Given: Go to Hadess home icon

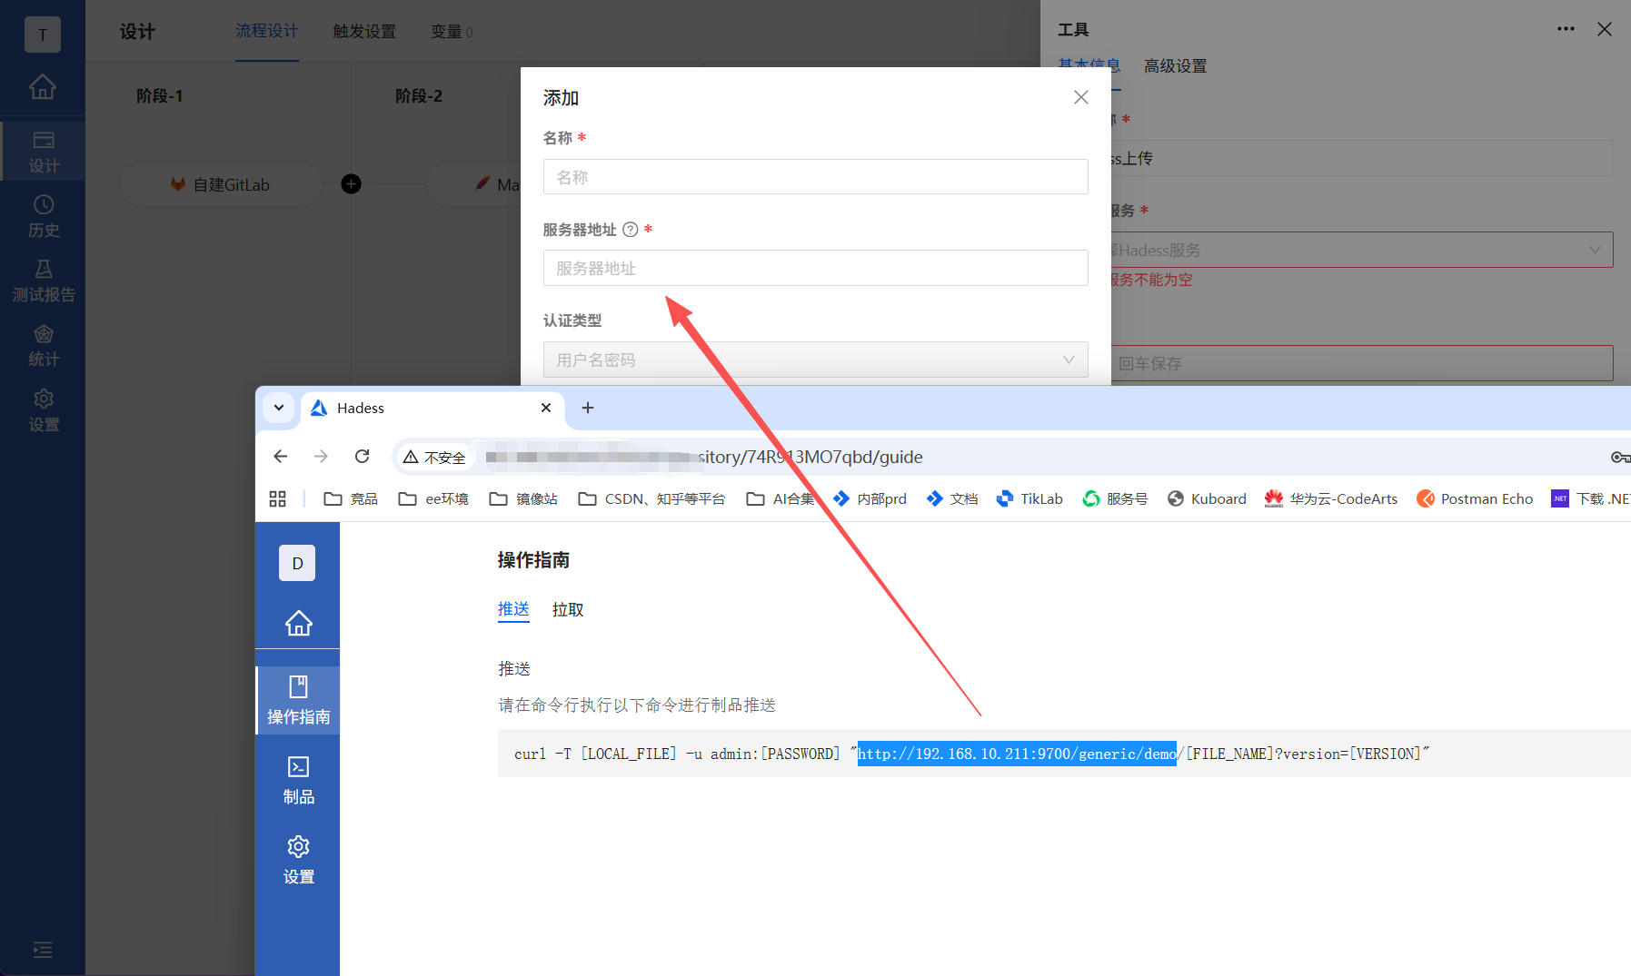Looking at the screenshot, I should [x=298, y=623].
